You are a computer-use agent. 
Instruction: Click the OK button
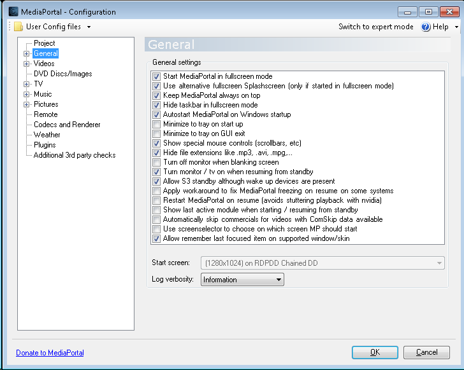coord(375,353)
